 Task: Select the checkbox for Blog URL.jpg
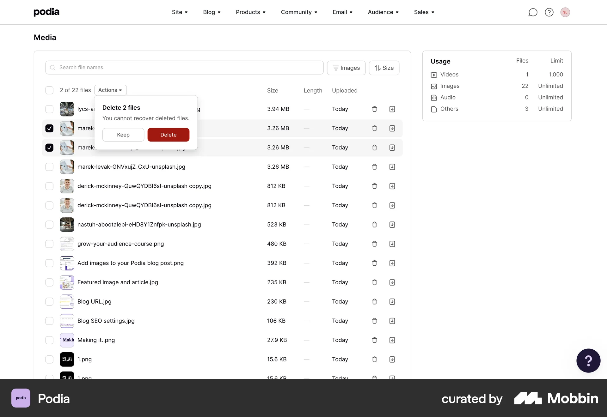click(49, 302)
